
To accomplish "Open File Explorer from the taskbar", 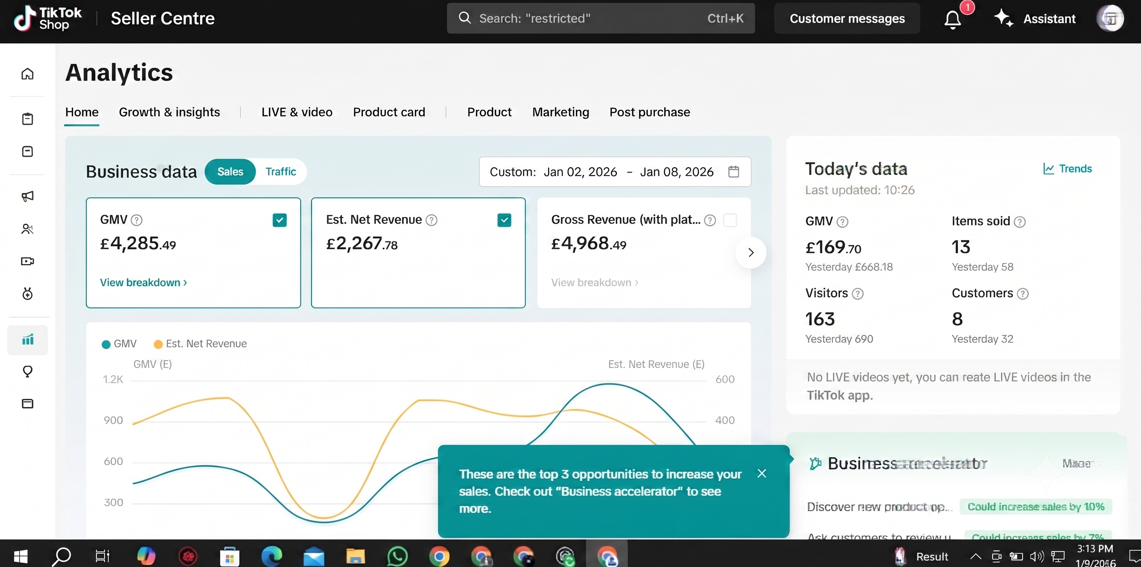I will (x=355, y=556).
